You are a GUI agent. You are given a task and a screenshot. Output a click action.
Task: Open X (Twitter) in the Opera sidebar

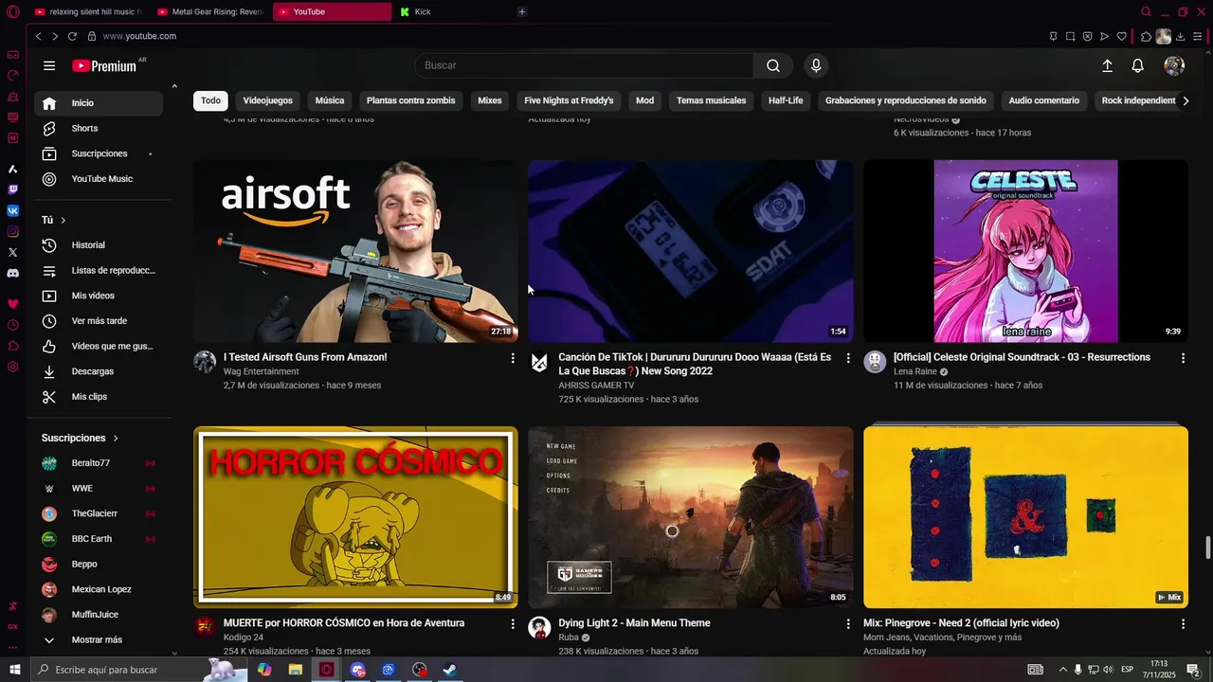(x=13, y=253)
